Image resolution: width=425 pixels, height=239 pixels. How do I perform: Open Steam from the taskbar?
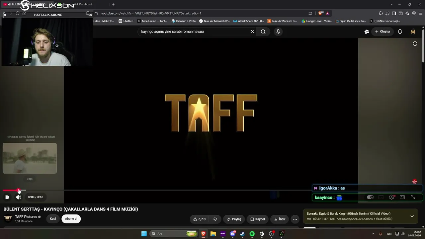[x=242, y=234]
